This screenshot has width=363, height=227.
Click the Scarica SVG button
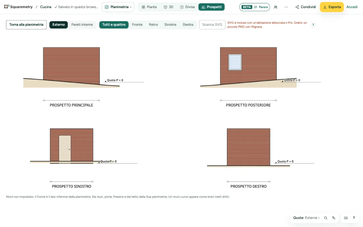tap(212, 25)
